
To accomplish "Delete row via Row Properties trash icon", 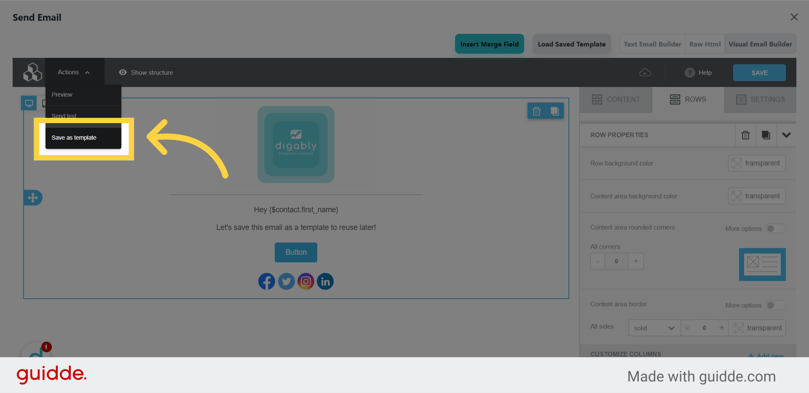I will [745, 135].
